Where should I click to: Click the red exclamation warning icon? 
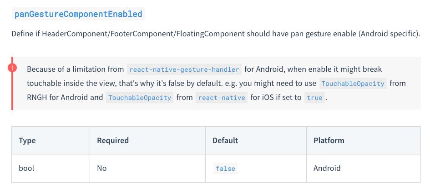tap(12, 68)
